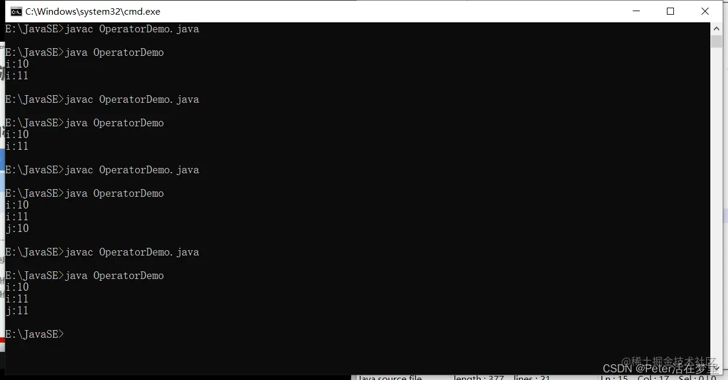
Task: Click 'Java source file' in background editor status bar
Action: click(389, 377)
